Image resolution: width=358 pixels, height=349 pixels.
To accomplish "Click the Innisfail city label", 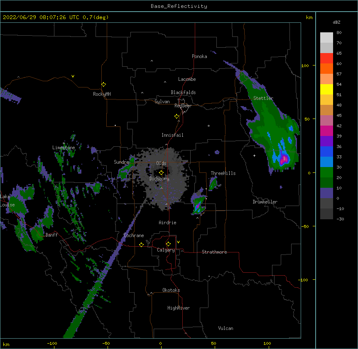I will (x=172, y=135).
